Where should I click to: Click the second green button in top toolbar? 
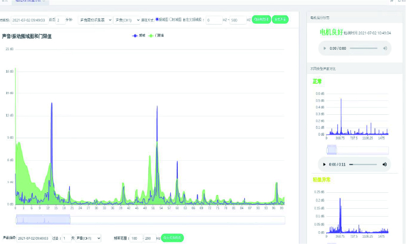280,20
